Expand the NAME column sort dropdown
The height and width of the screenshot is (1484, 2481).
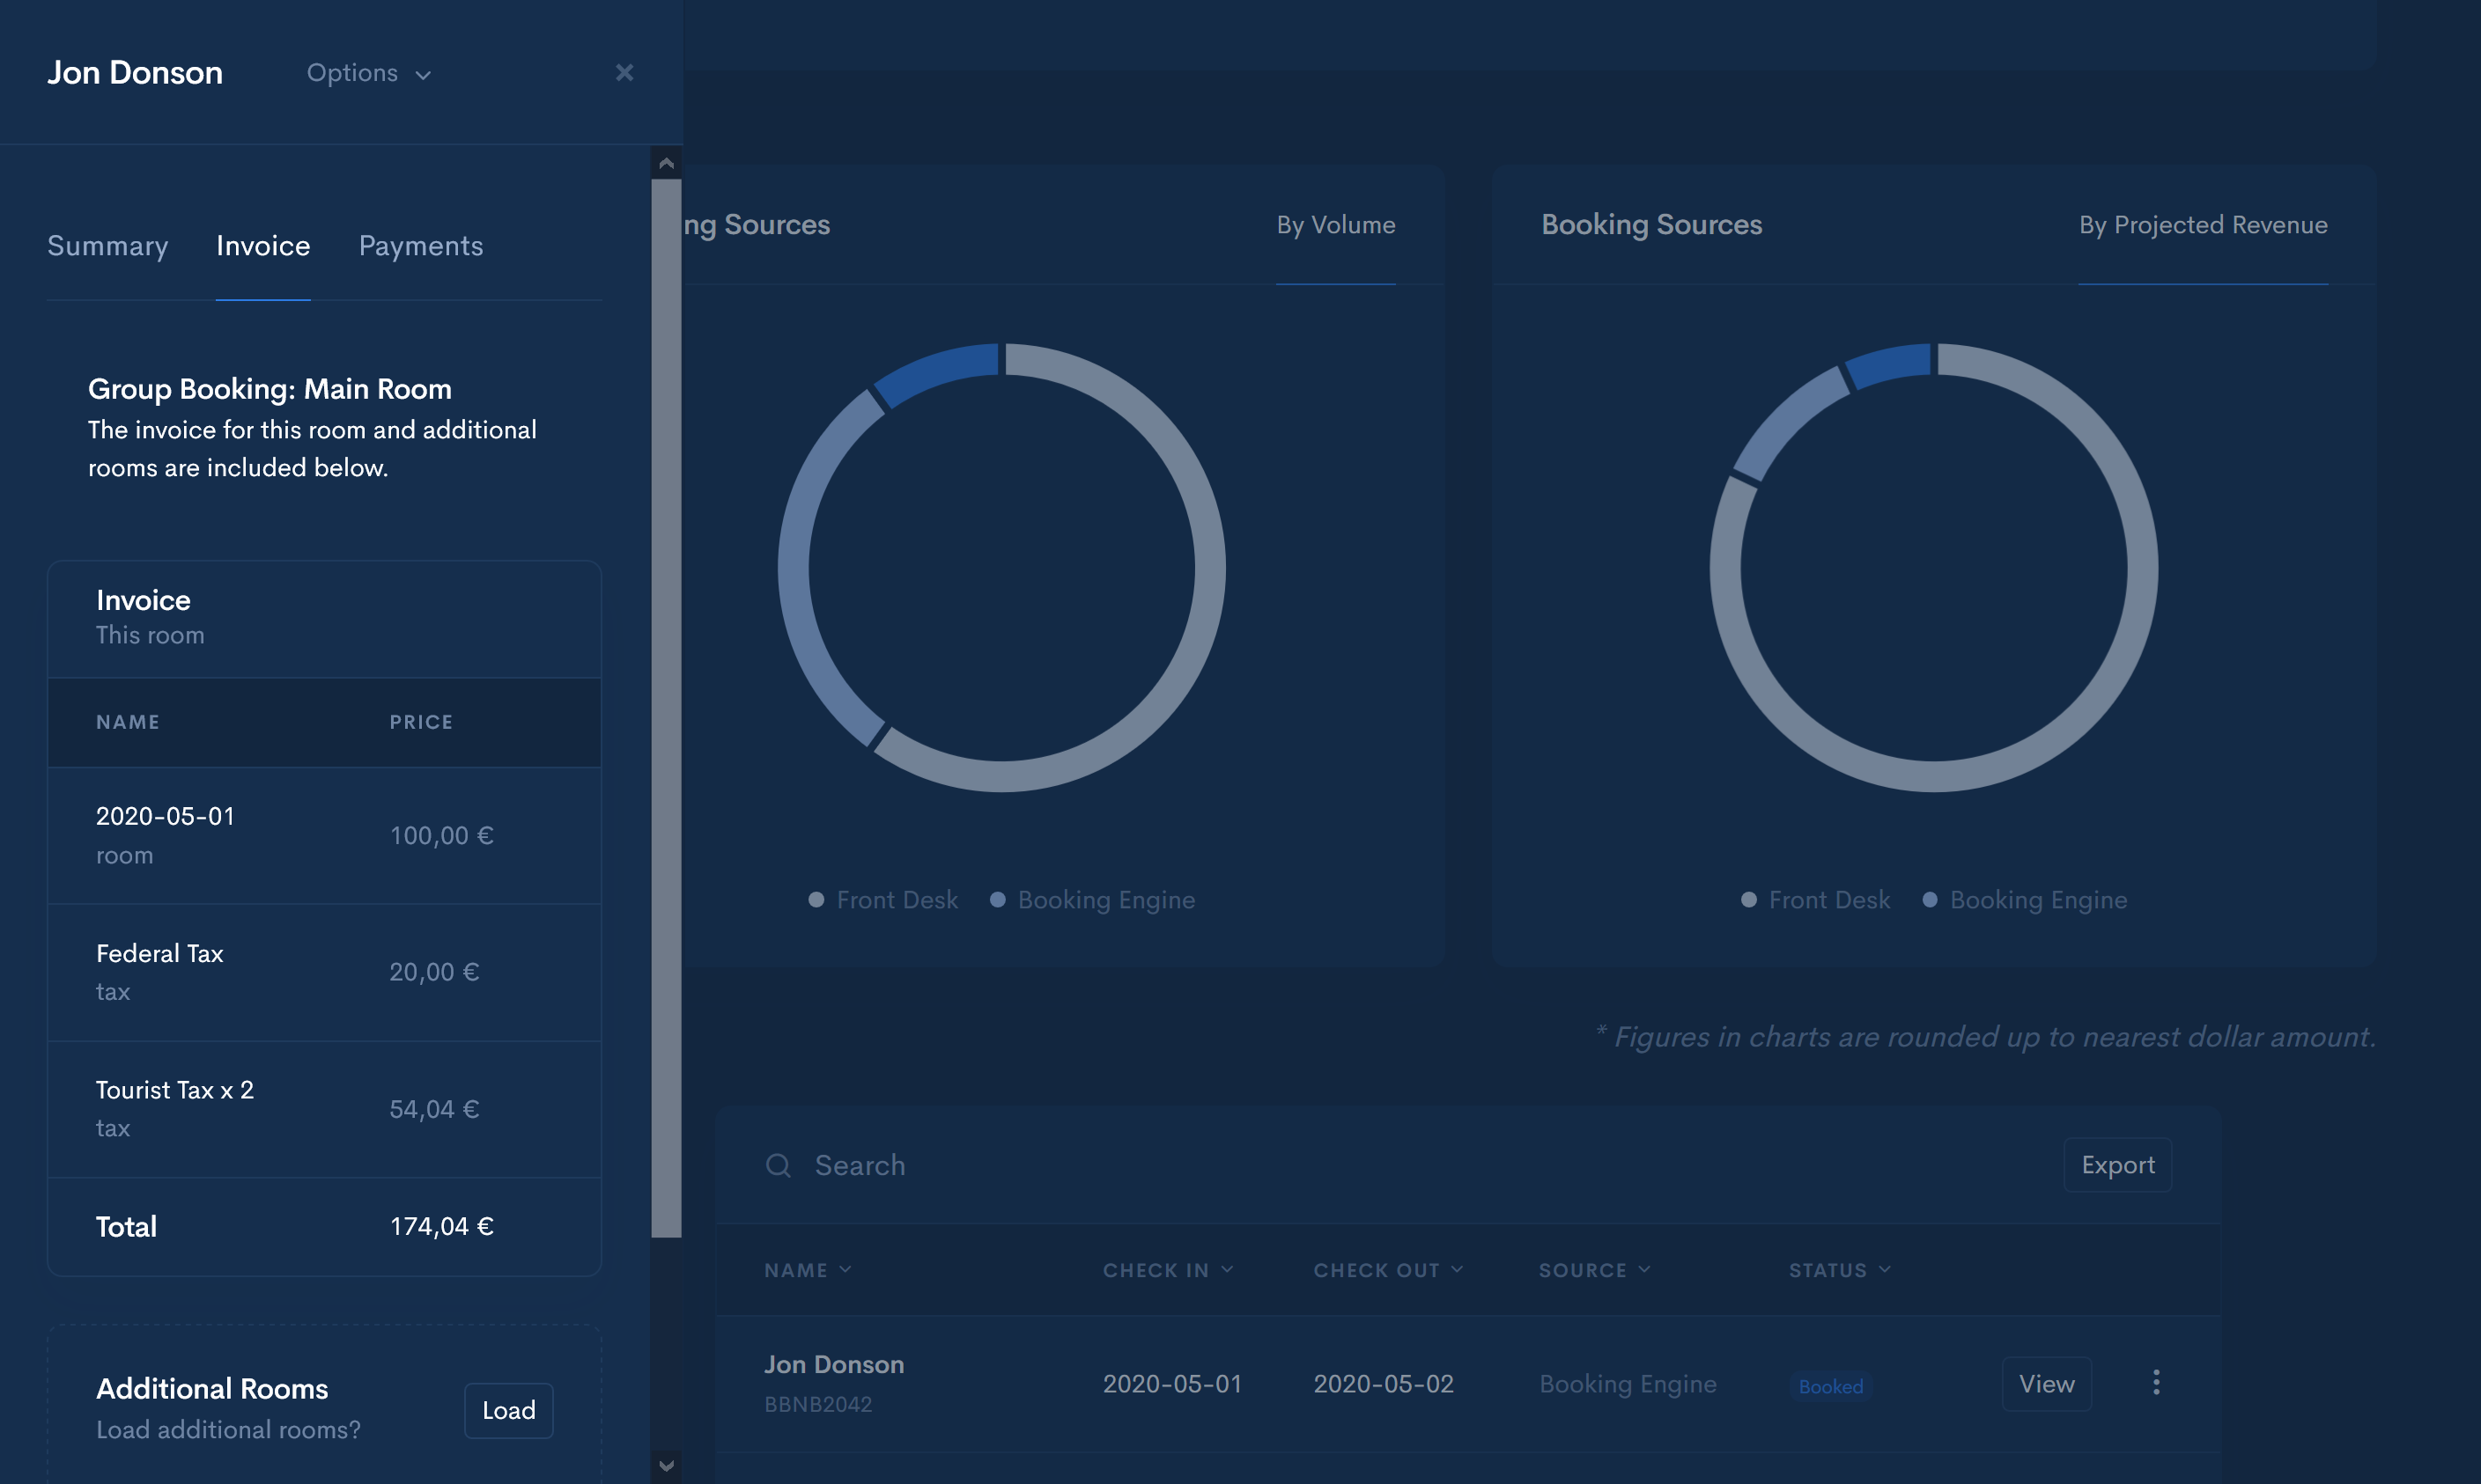[845, 1268]
